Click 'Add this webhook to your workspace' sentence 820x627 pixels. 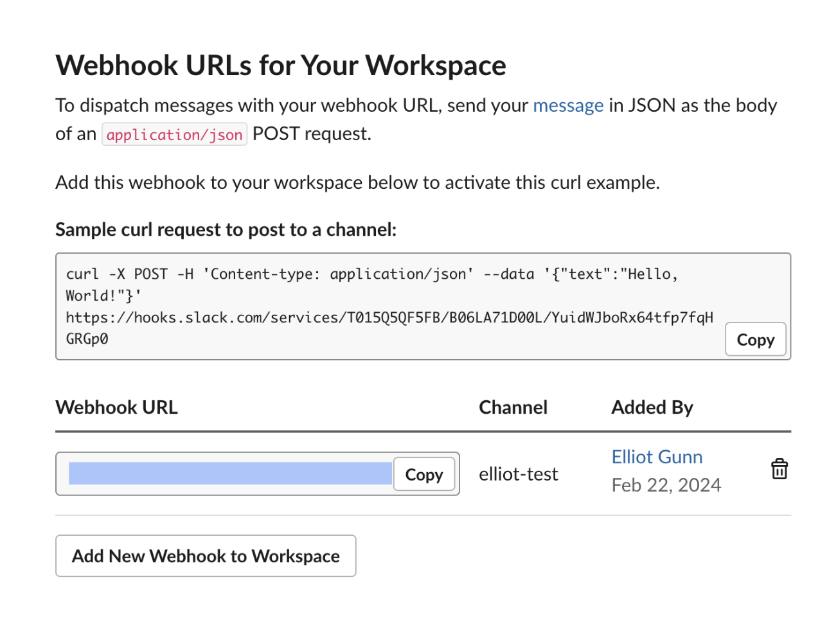[x=357, y=182]
